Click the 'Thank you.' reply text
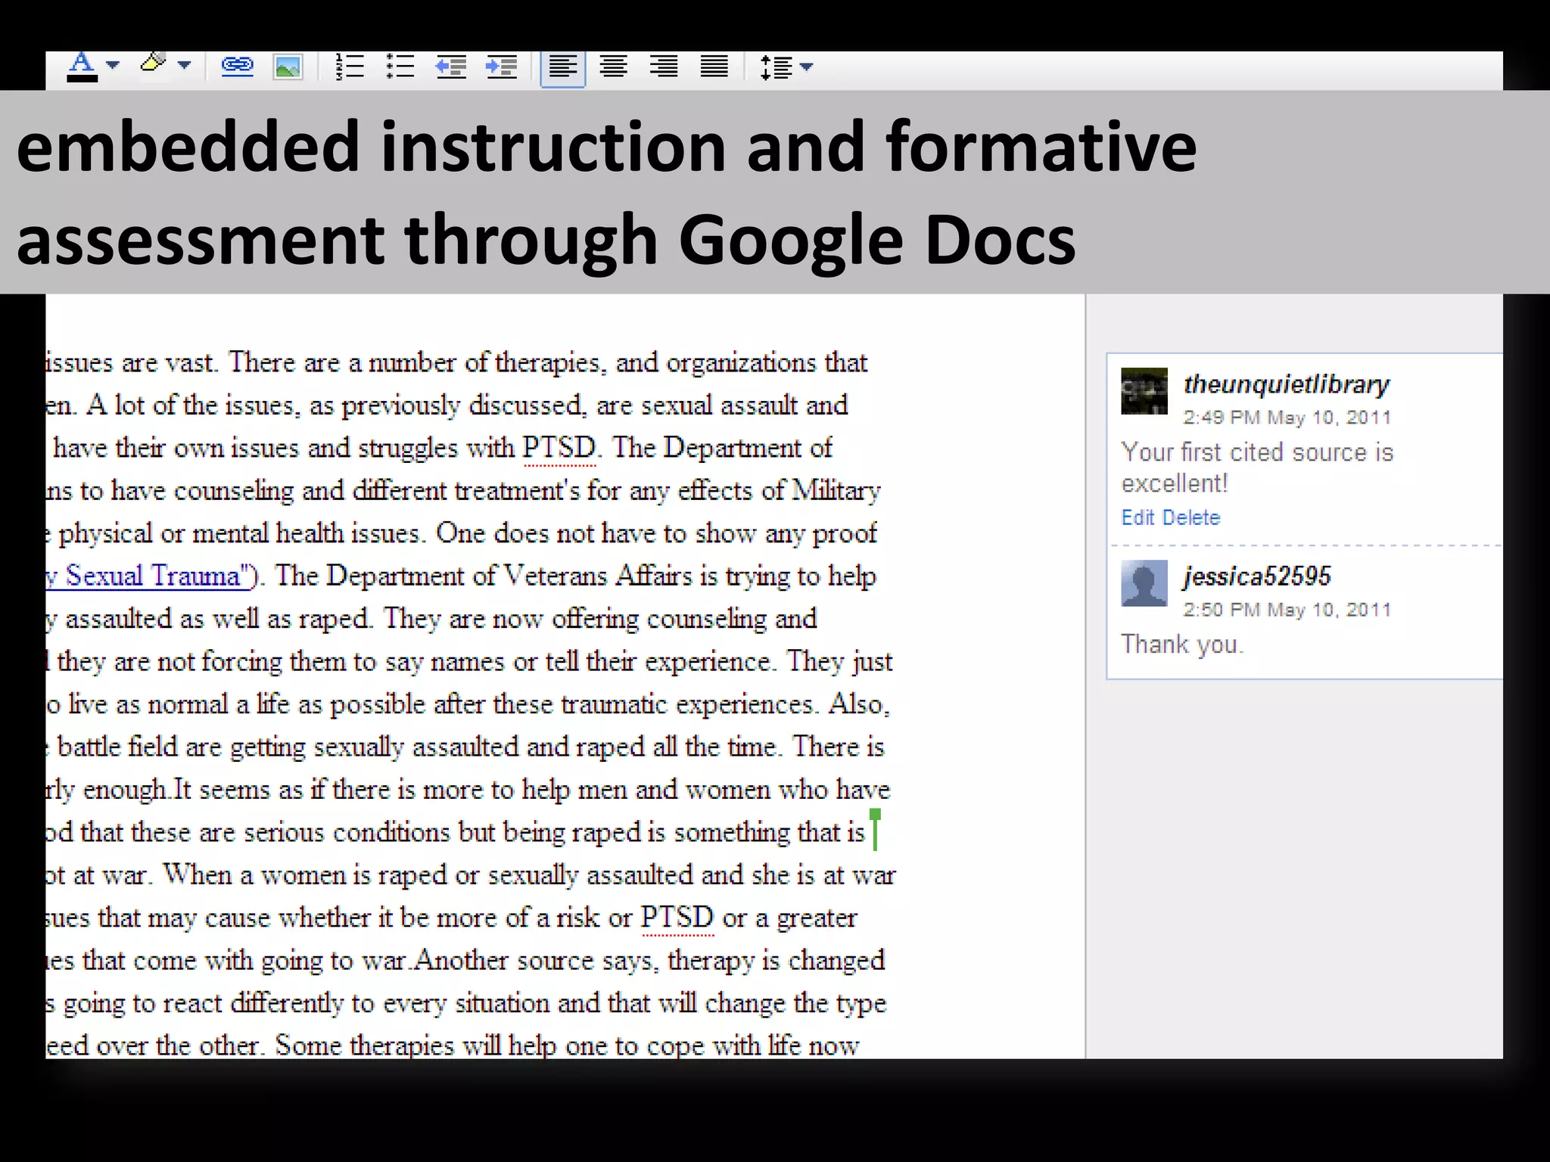Screen dimensions: 1550x1162 pos(1182,644)
